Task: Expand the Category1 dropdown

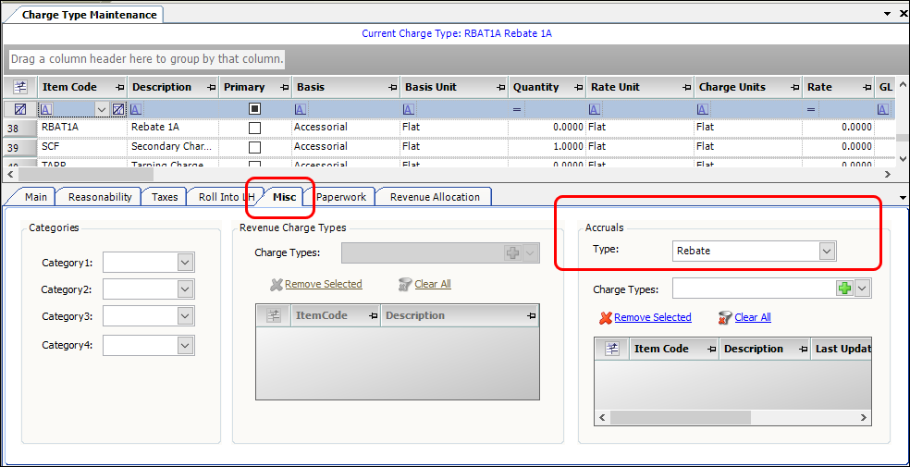Action: pyautogui.click(x=185, y=263)
